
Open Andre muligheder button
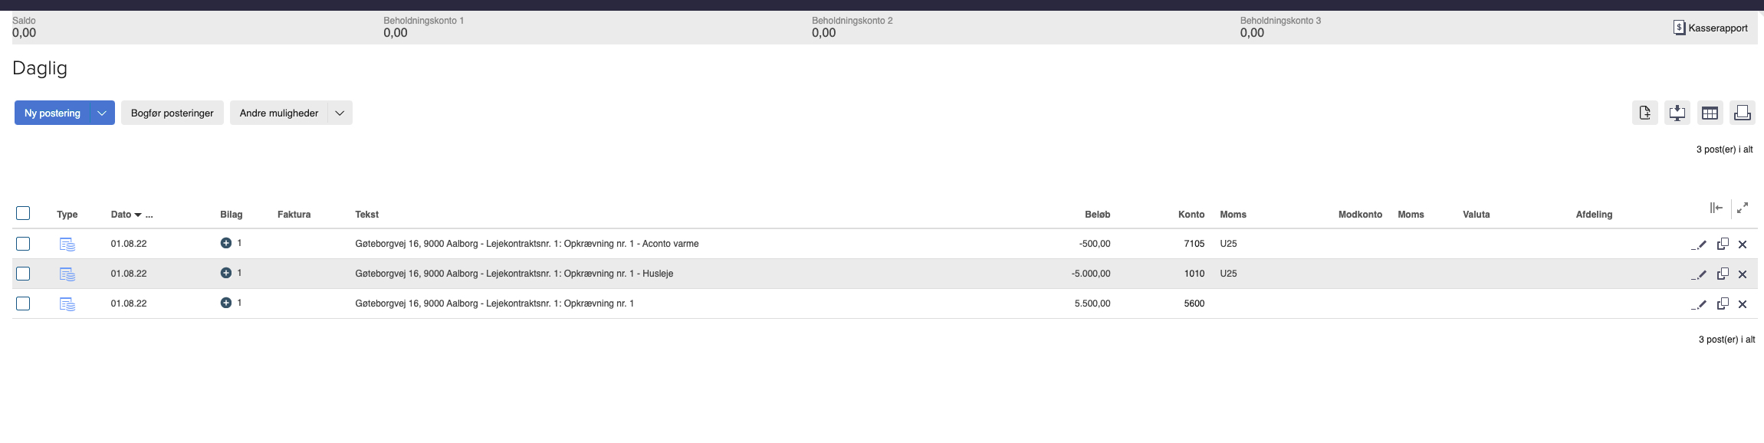coord(279,113)
